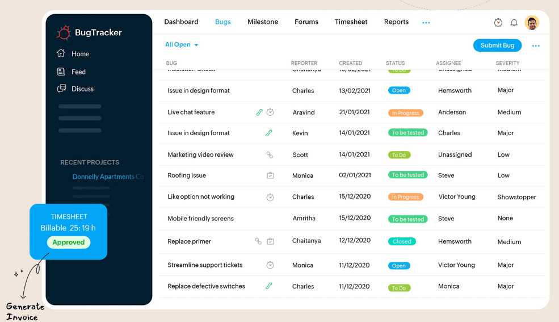Open the Roofing issue bug
The width and height of the screenshot is (559, 322).
point(187,175)
